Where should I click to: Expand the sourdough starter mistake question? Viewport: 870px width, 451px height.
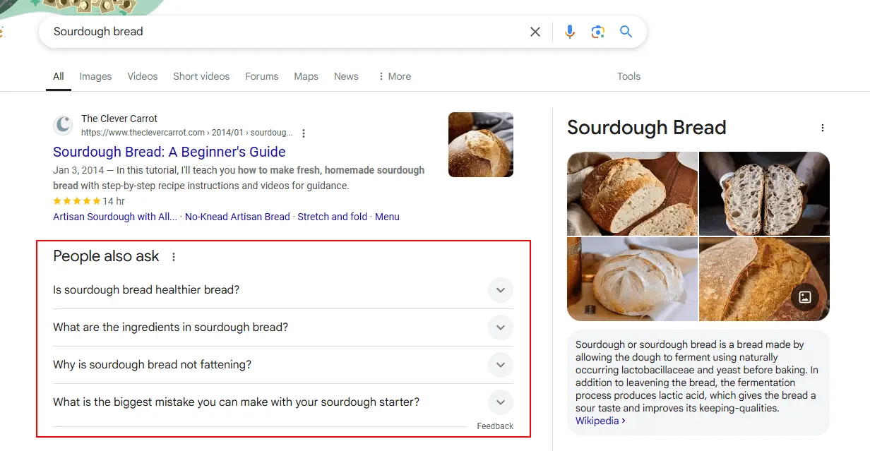(x=500, y=402)
